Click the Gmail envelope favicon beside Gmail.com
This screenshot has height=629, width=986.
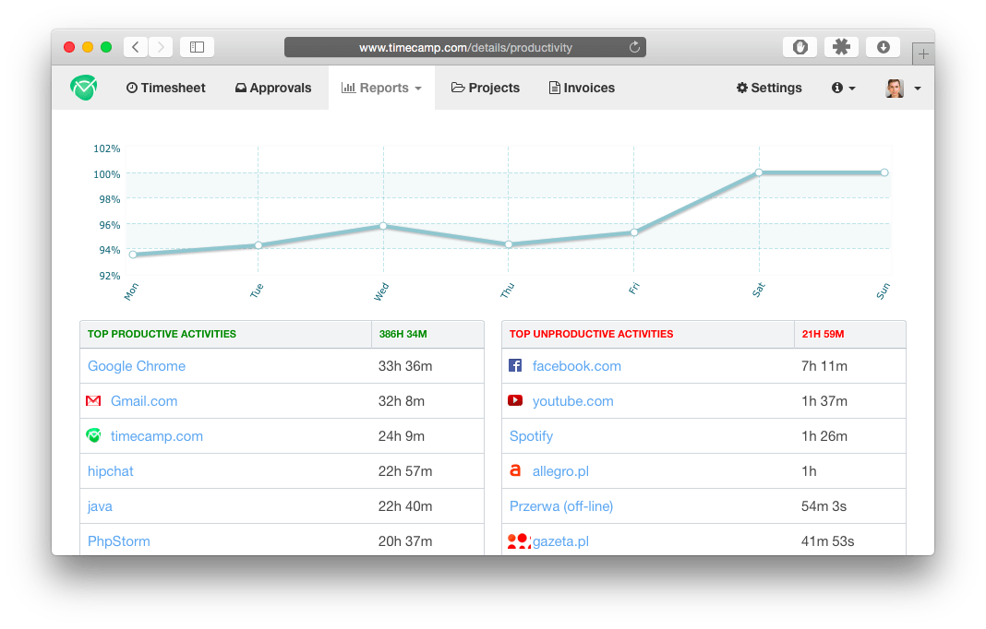[93, 400]
